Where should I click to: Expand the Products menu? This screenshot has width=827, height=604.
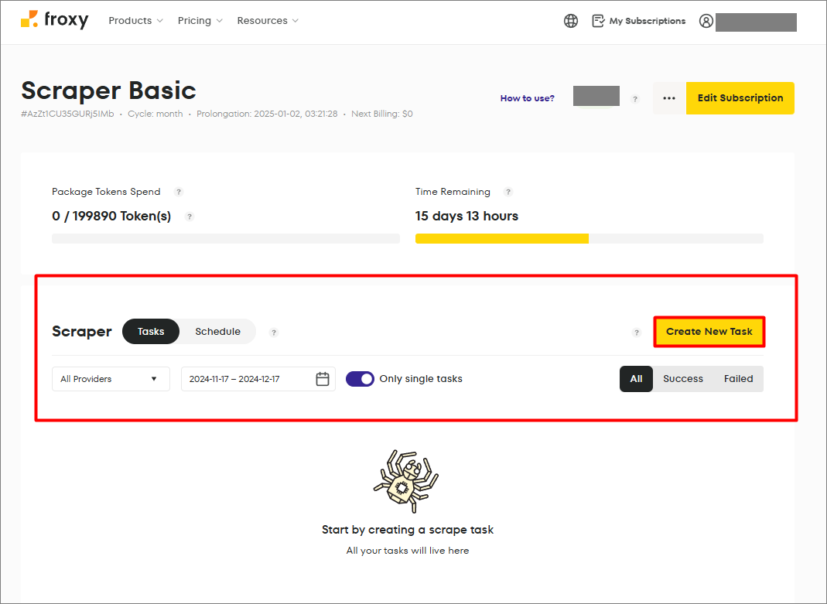tap(135, 21)
